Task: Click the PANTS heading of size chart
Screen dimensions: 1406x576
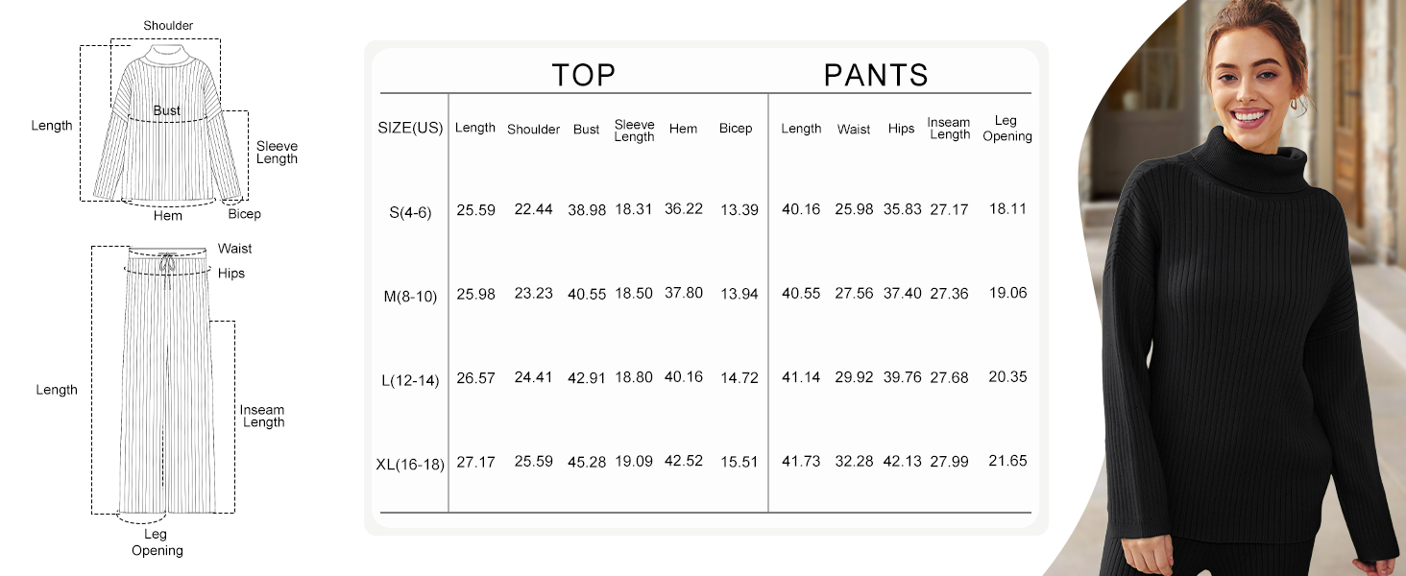Action: [876, 75]
